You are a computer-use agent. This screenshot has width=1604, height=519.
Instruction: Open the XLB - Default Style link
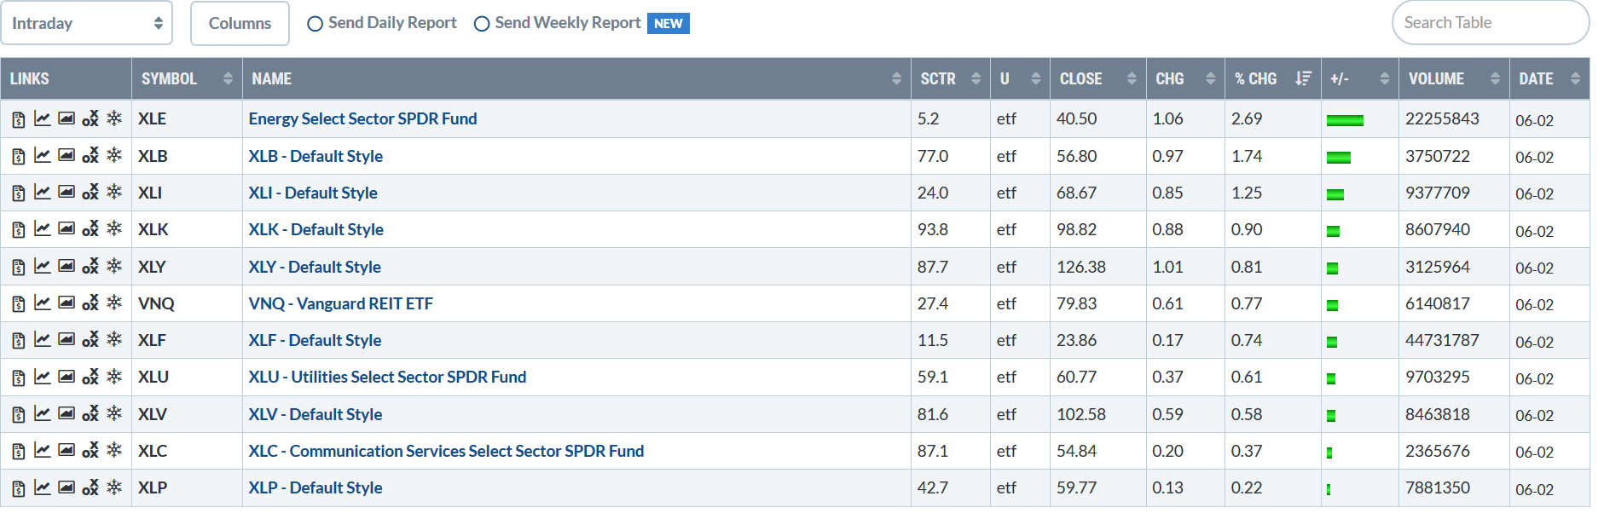tap(316, 156)
